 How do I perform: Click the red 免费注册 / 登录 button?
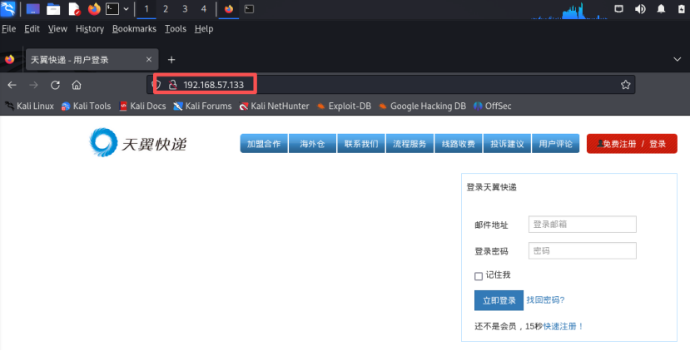[632, 144]
